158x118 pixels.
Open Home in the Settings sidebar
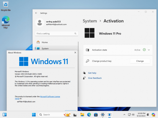tap(56, 42)
